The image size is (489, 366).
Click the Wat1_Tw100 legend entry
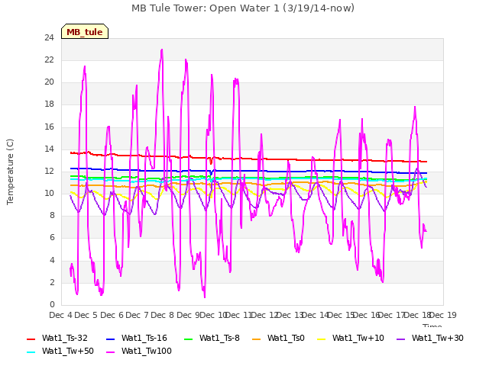(x=139, y=351)
